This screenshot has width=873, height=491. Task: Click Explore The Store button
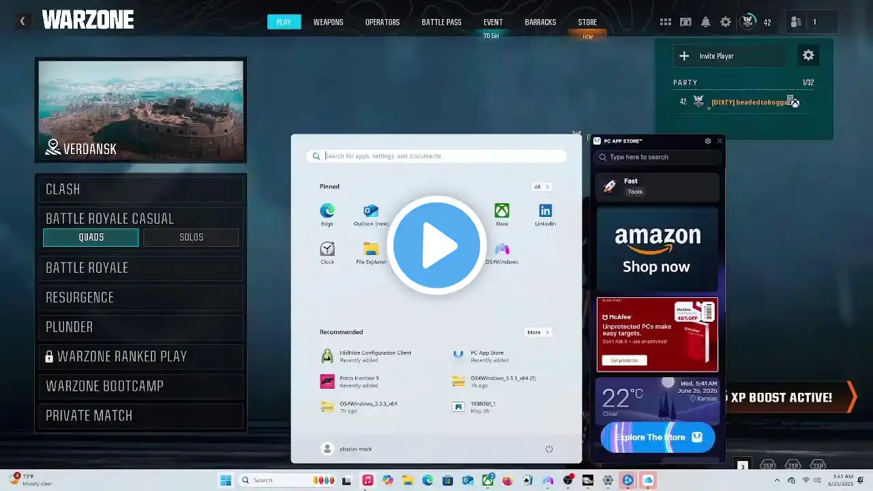coord(657,437)
